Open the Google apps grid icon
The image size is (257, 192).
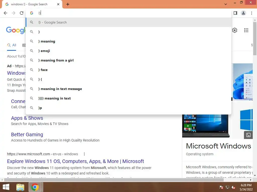[x=246, y=30]
